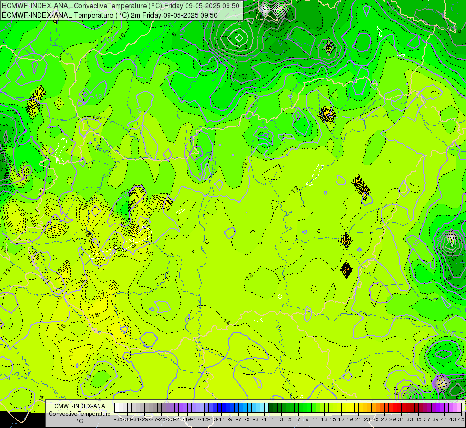The width and height of the screenshot is (466, 428).
Task: Select the orange legend swatch above 25
Action: coord(374,408)
